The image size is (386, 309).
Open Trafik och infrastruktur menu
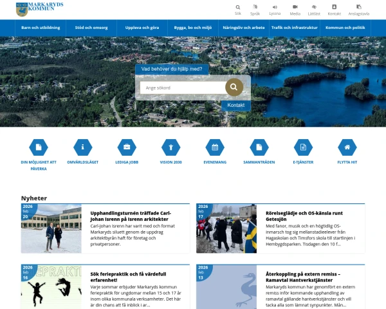tap(295, 28)
